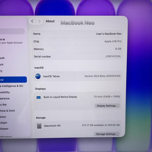Click the Macintosh HD label

[52, 126]
